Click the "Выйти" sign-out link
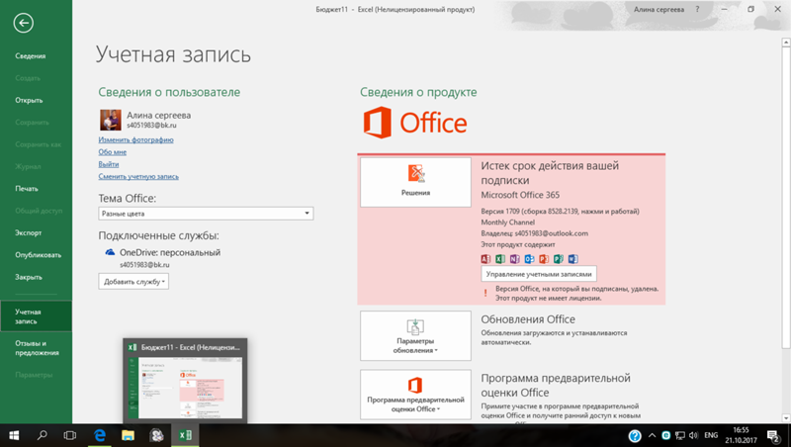Image resolution: width=791 pixels, height=447 pixels. (x=109, y=164)
